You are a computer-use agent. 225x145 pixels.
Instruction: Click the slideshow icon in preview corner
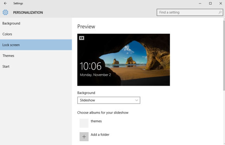81,38
